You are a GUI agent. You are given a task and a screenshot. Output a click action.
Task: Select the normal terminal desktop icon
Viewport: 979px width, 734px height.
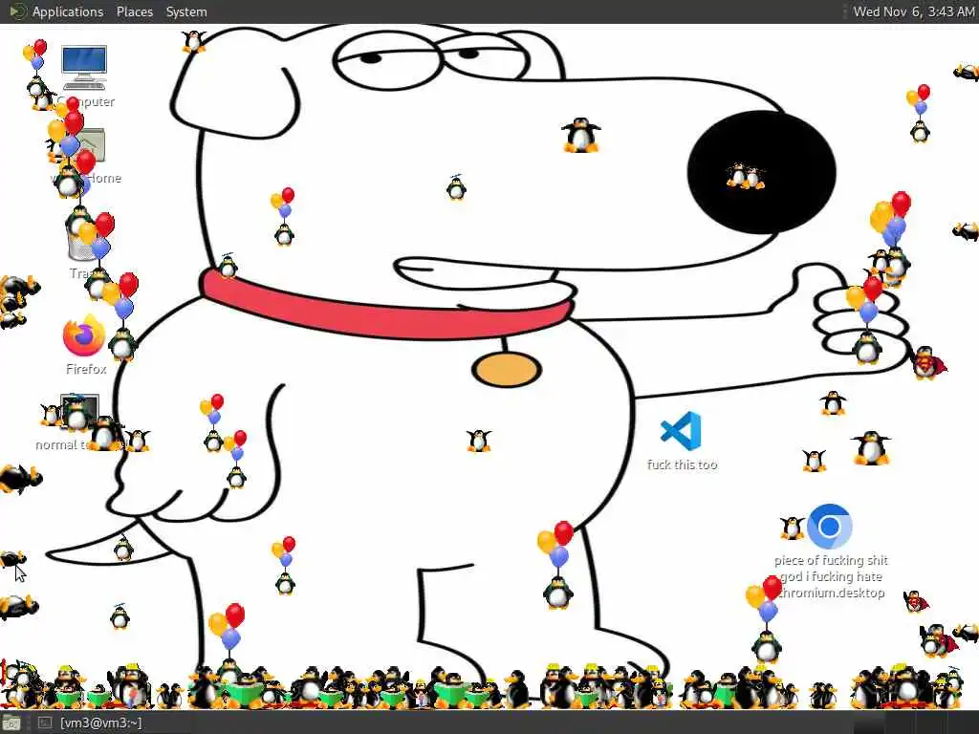click(x=79, y=413)
